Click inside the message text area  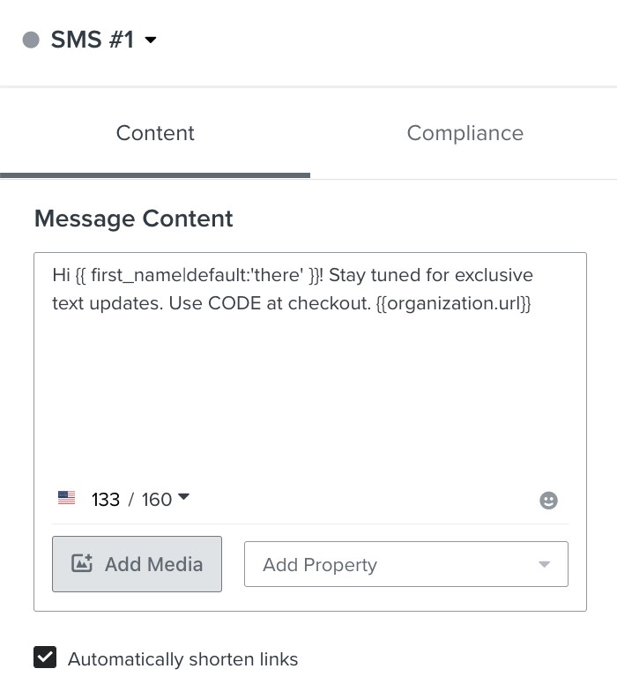coord(308,388)
